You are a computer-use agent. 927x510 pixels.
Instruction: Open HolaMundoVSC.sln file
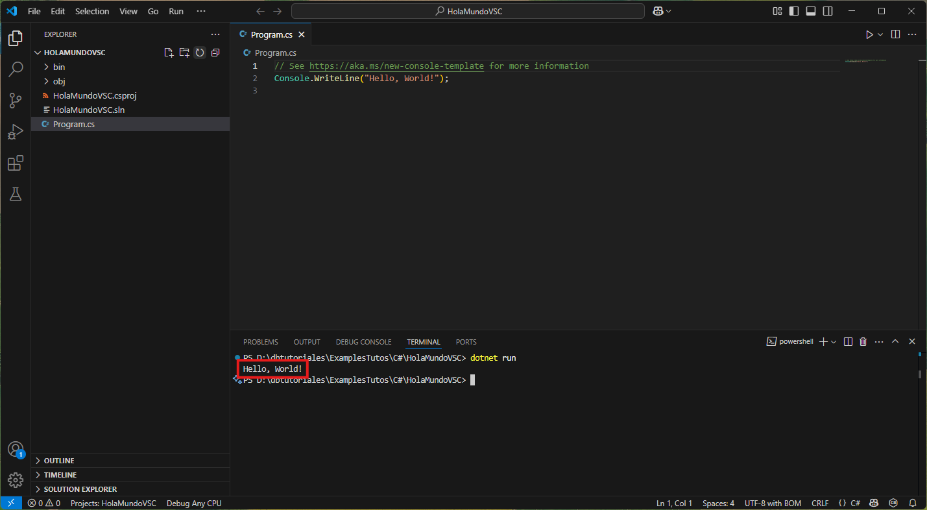(x=130, y=110)
